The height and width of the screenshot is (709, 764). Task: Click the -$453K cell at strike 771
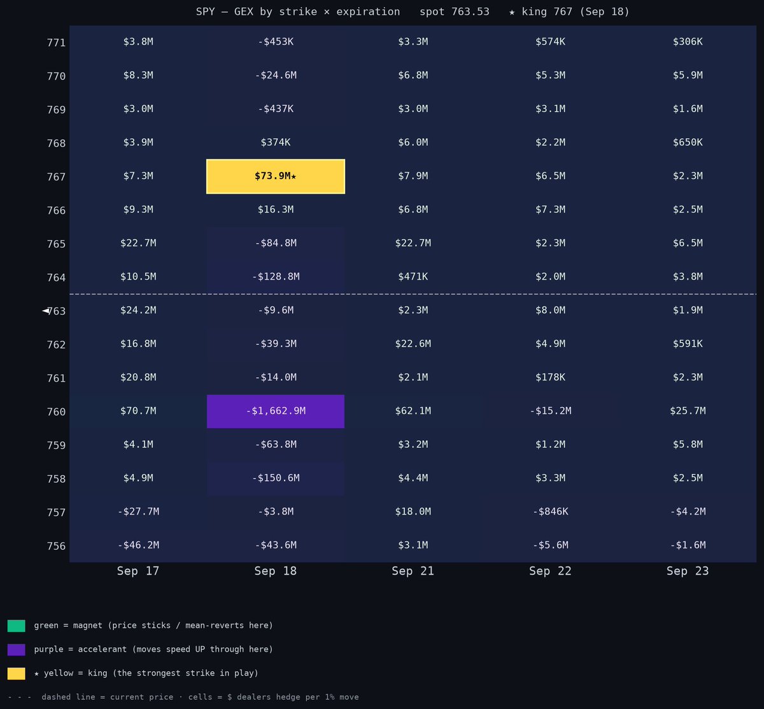(x=276, y=42)
